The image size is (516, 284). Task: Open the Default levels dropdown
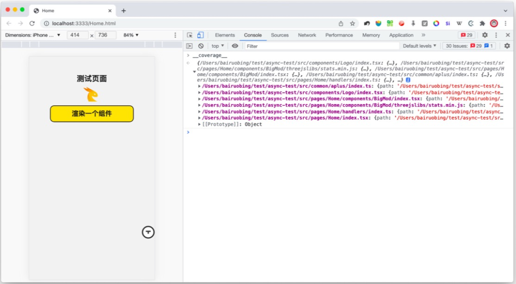(x=419, y=46)
